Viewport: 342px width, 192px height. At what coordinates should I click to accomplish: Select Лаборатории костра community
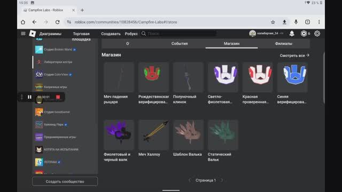tap(53, 62)
